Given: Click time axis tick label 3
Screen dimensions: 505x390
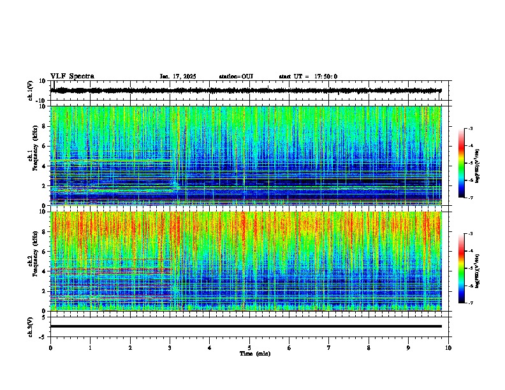Looking at the screenshot, I should (170, 348).
